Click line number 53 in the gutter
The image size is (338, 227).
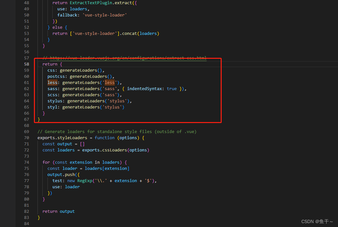[26, 33]
